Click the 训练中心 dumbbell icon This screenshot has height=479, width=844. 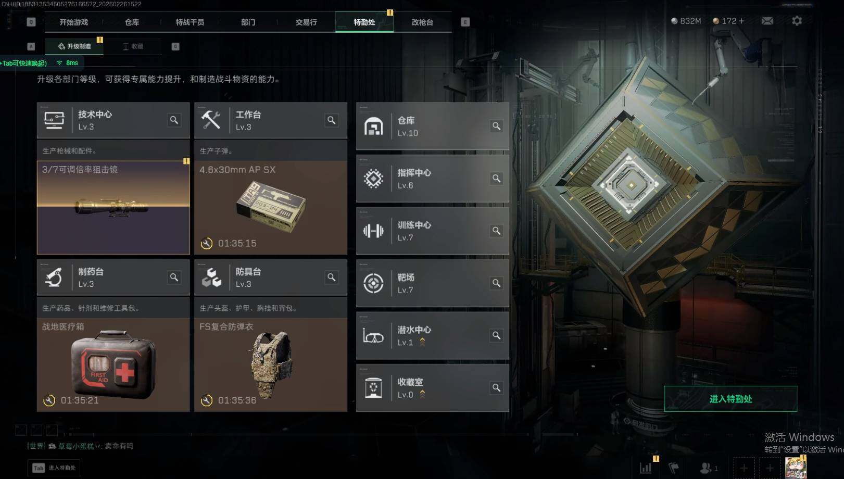pos(373,231)
